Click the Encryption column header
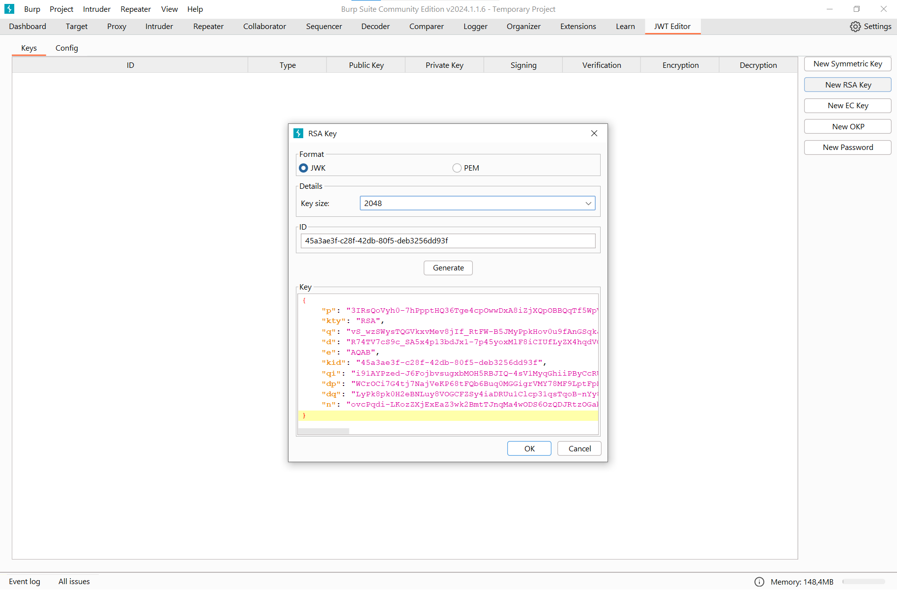897x590 pixels. point(680,65)
